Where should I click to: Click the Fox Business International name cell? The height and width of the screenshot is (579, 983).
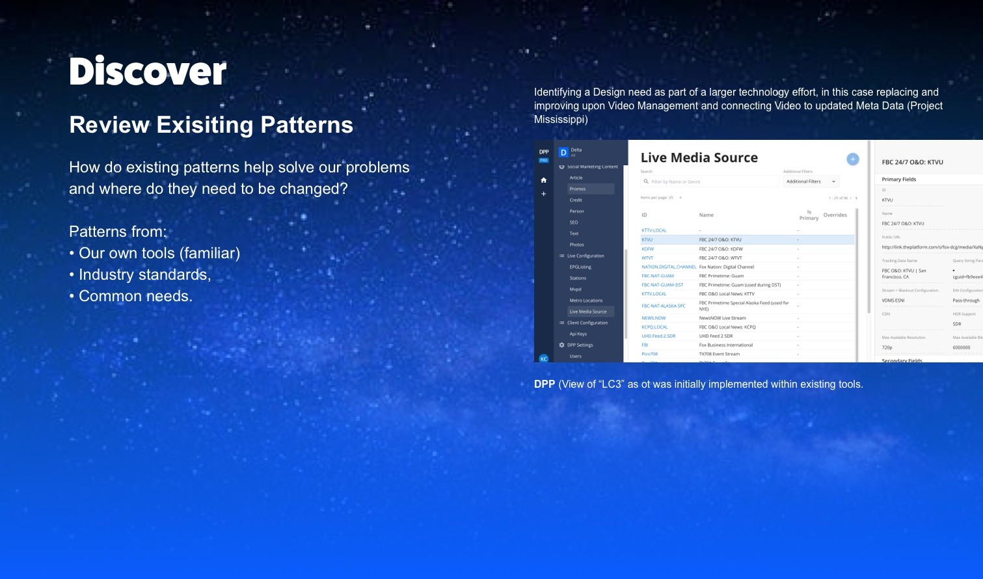click(x=726, y=345)
